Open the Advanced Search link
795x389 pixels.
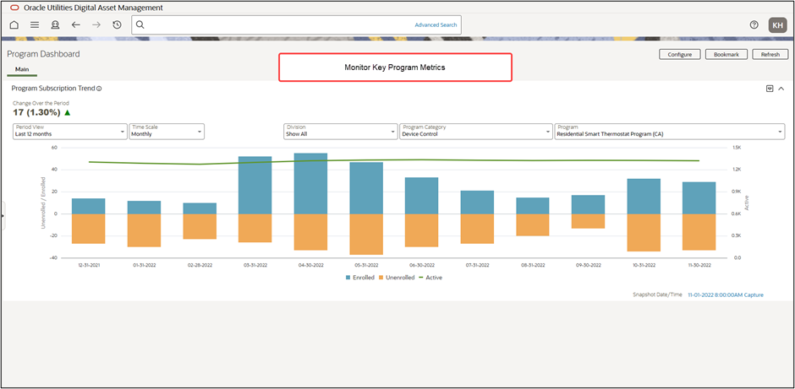(436, 25)
